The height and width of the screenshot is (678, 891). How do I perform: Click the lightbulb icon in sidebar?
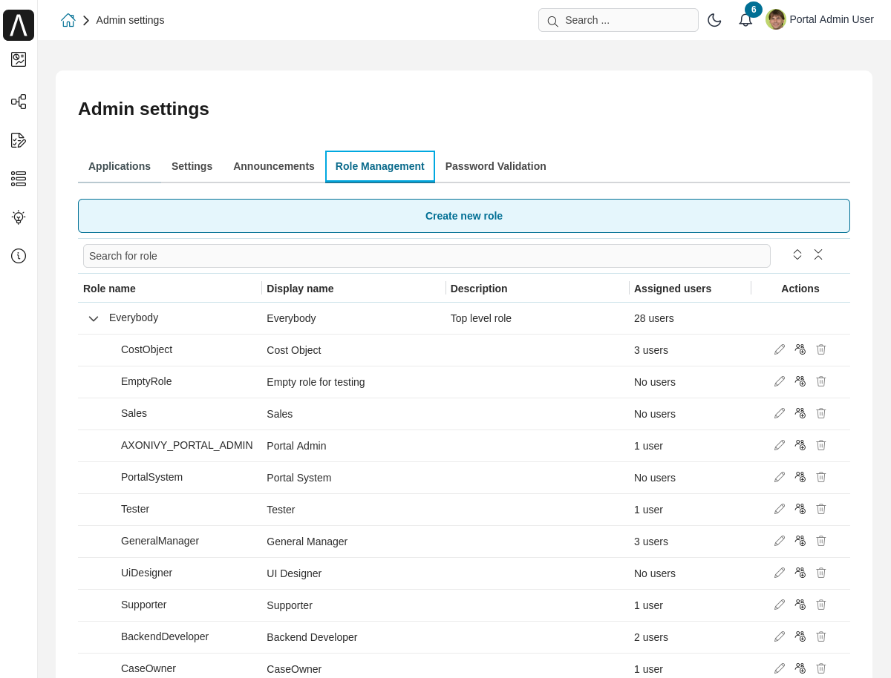tap(19, 217)
